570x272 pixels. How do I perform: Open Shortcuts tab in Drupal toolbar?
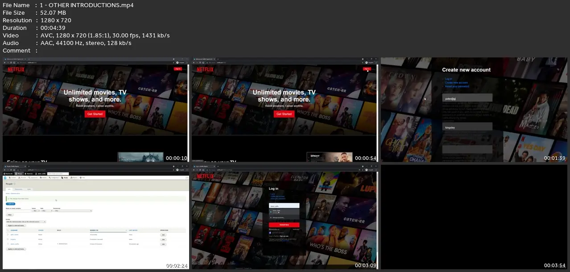[29, 174]
